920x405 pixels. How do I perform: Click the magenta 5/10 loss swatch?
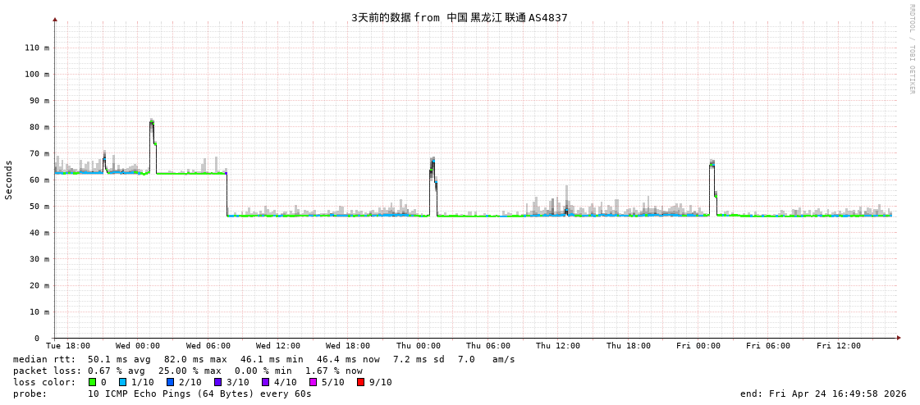(x=313, y=382)
